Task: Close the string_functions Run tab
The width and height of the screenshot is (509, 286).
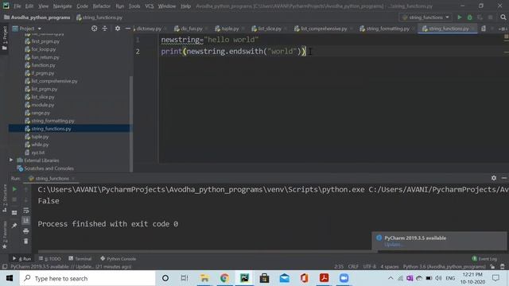Action: 73,178
